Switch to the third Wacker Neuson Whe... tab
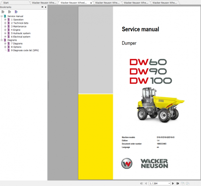Screen dimensions: 201x186 (107, 3)
